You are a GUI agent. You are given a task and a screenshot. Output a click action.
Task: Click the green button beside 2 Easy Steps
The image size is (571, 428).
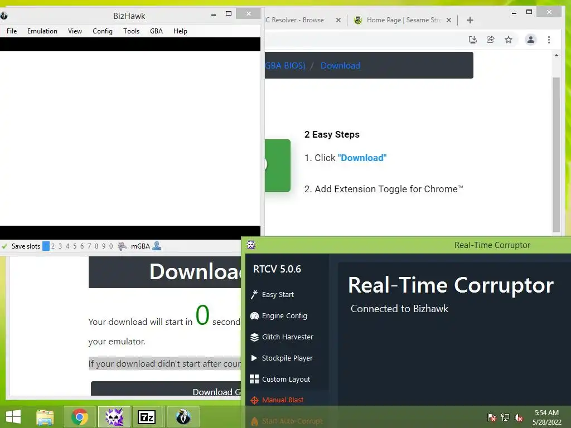click(x=278, y=165)
